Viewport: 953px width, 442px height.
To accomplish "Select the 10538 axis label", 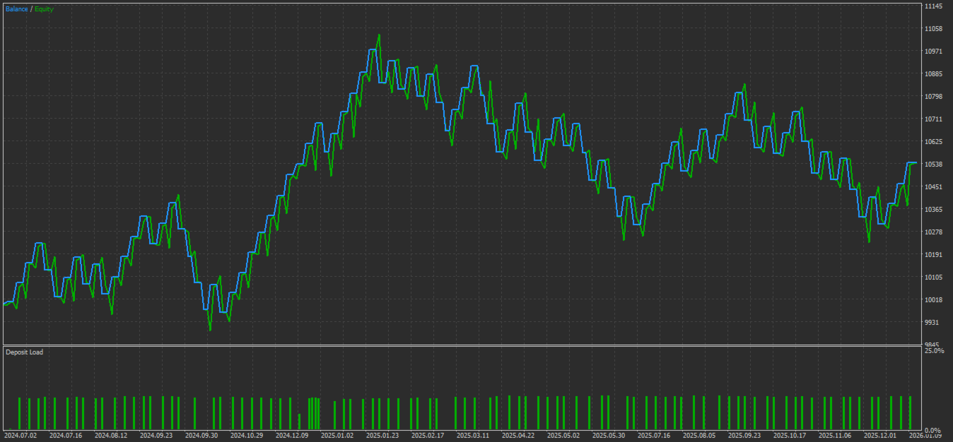I will 933,165.
